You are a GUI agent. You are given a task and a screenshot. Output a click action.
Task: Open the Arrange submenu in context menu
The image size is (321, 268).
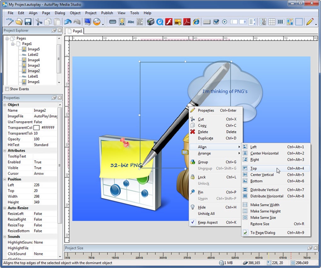[x=215, y=153]
